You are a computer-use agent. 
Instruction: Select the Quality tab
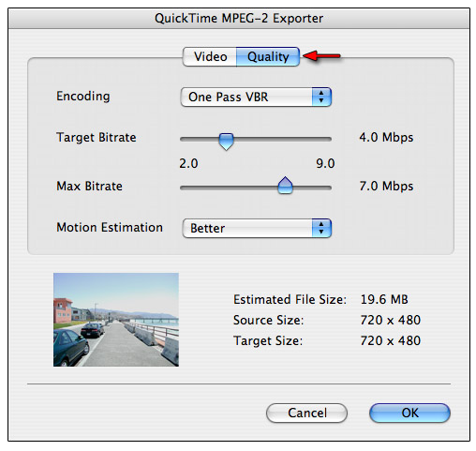268,56
